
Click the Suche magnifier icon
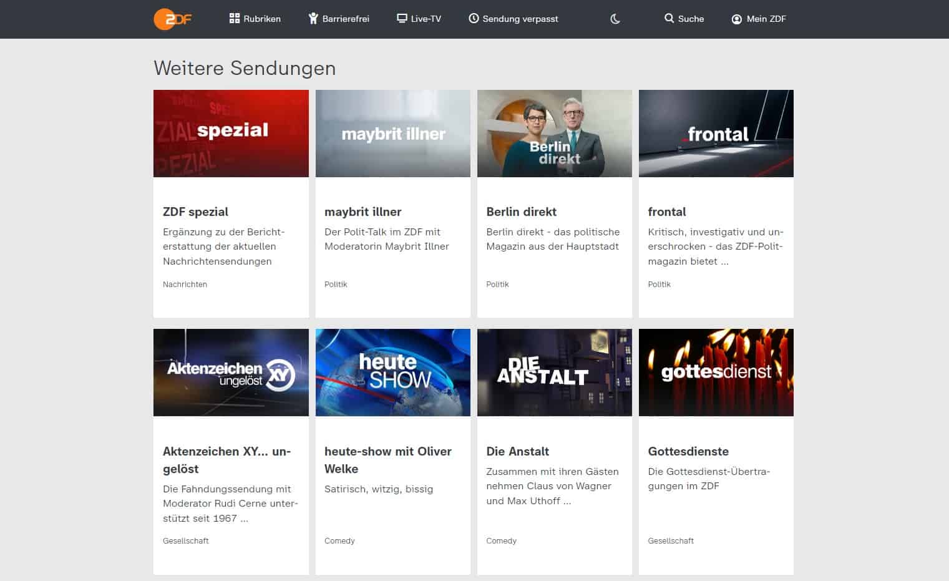[669, 19]
